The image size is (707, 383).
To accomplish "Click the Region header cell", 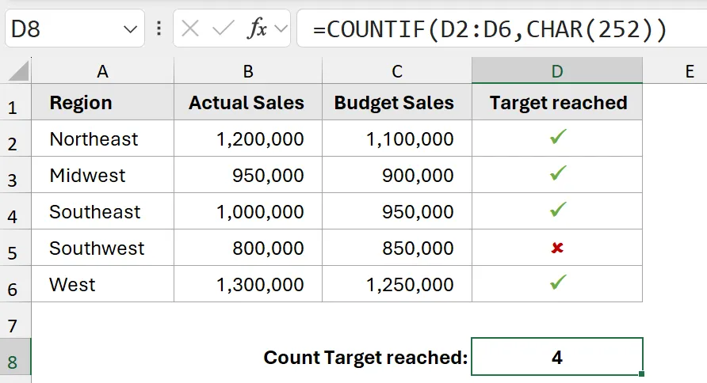I will [x=103, y=102].
